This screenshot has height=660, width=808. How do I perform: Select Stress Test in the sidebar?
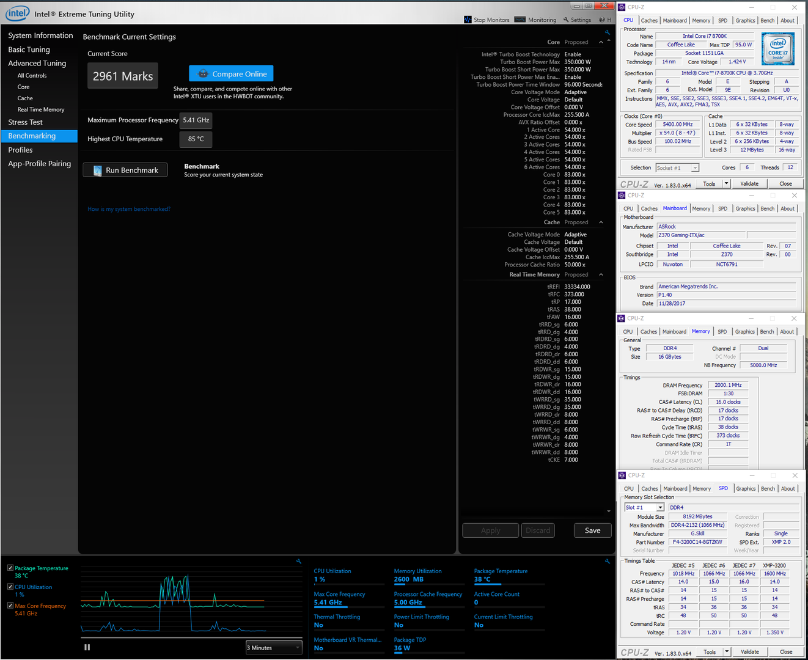pos(26,122)
